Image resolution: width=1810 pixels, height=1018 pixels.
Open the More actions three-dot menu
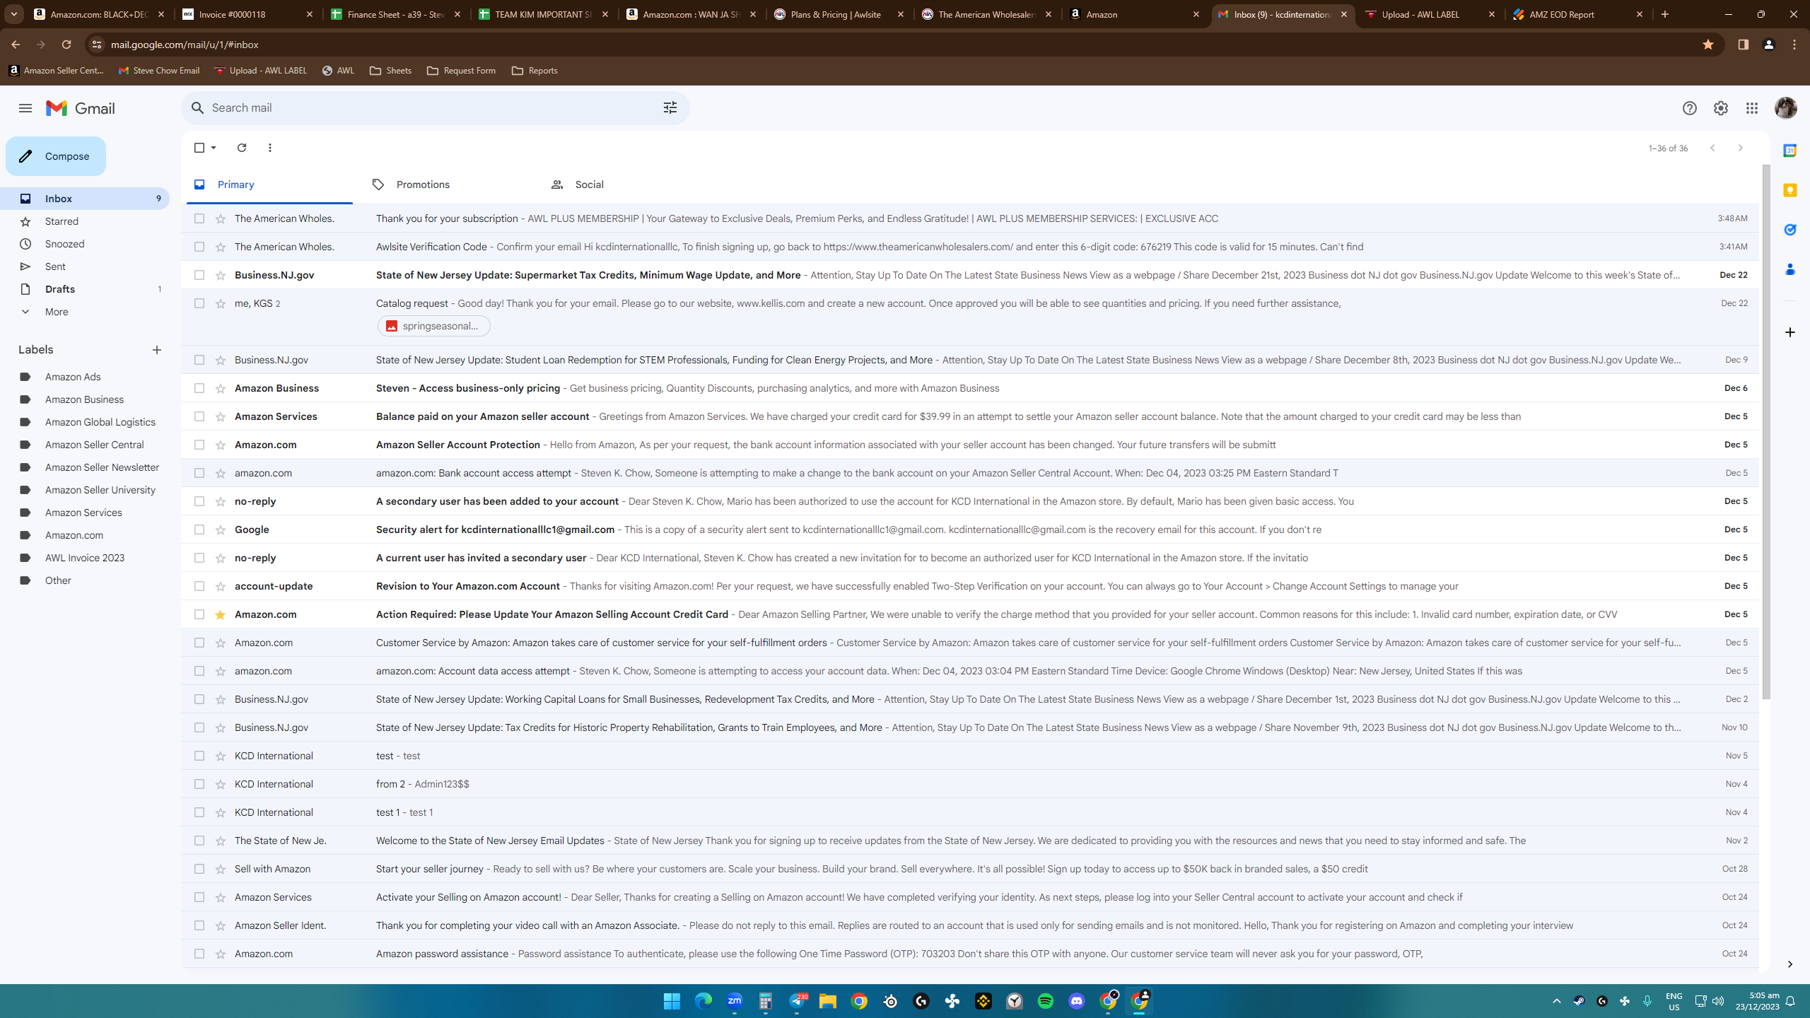pyautogui.click(x=269, y=148)
